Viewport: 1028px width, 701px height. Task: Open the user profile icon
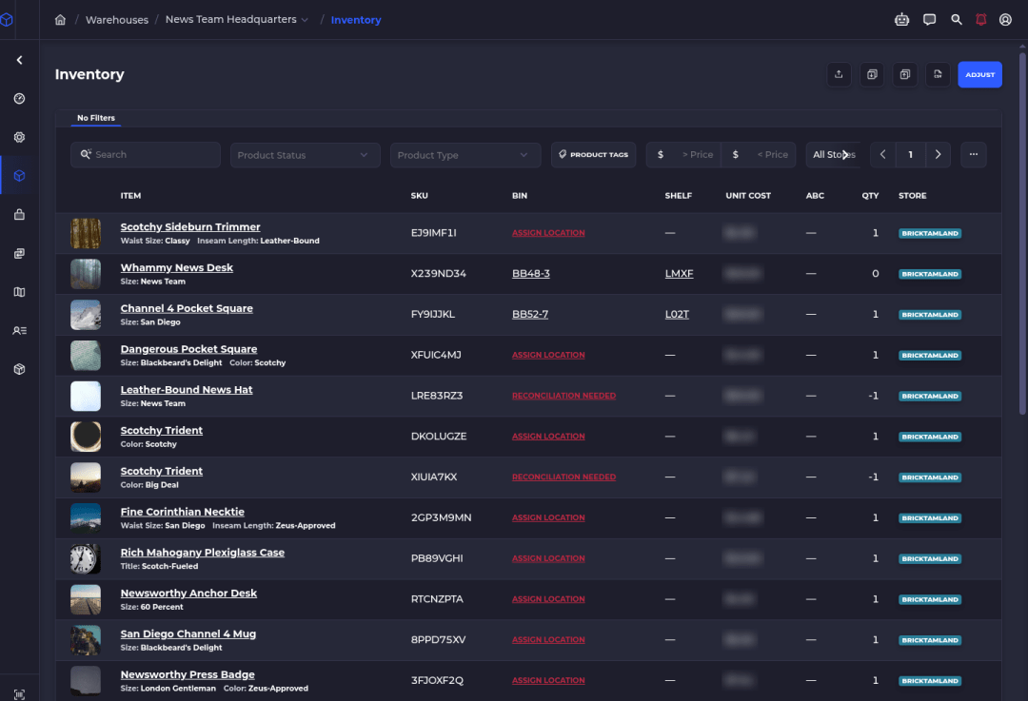(1005, 20)
